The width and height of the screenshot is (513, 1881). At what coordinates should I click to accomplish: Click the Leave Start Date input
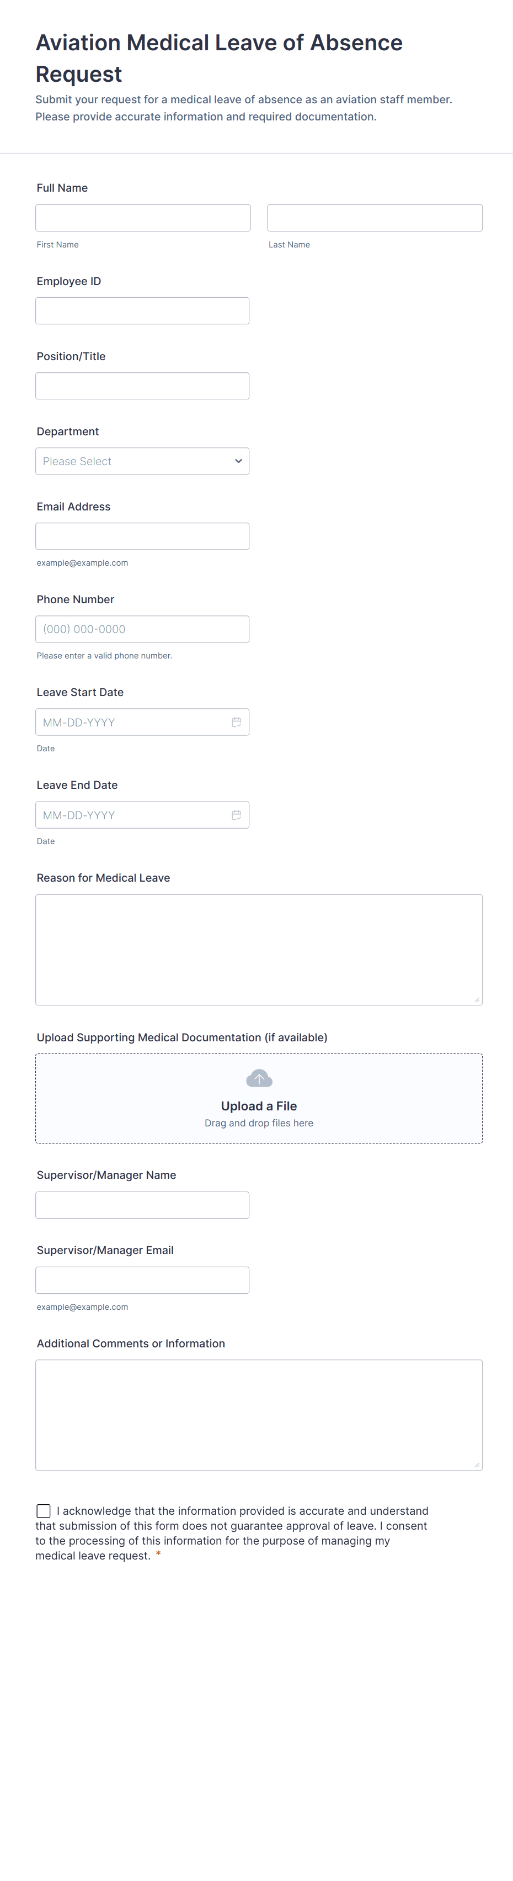[131, 722]
